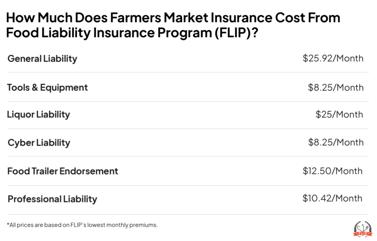Screen dimensions: 377x241
Task: Select the Food Trailer Endorsement label
Action: click(x=63, y=171)
